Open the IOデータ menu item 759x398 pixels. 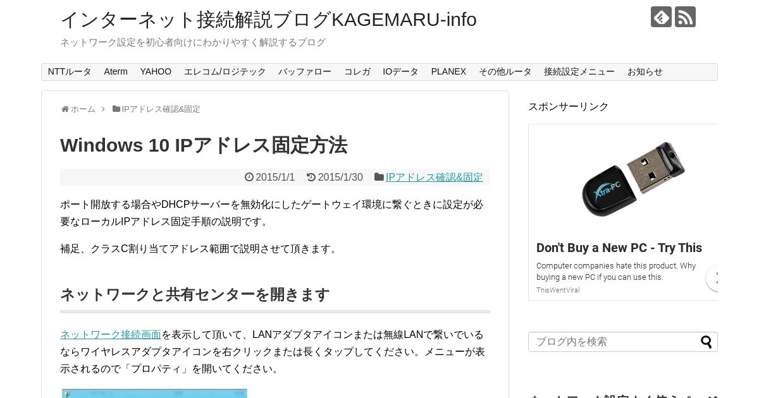pos(400,72)
